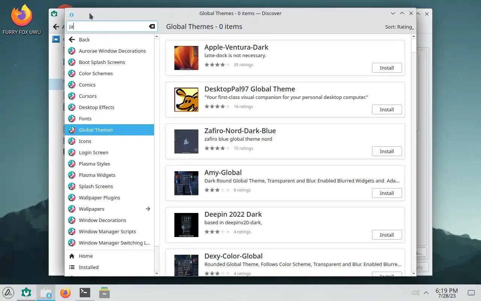
Task: Install the Apple-Ventura-Dark theme
Action: coord(387,68)
